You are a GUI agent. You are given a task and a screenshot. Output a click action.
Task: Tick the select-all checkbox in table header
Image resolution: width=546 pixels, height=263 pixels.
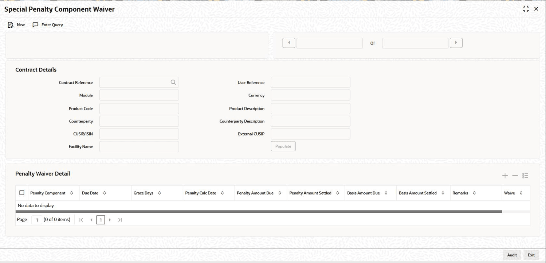pyautogui.click(x=22, y=193)
